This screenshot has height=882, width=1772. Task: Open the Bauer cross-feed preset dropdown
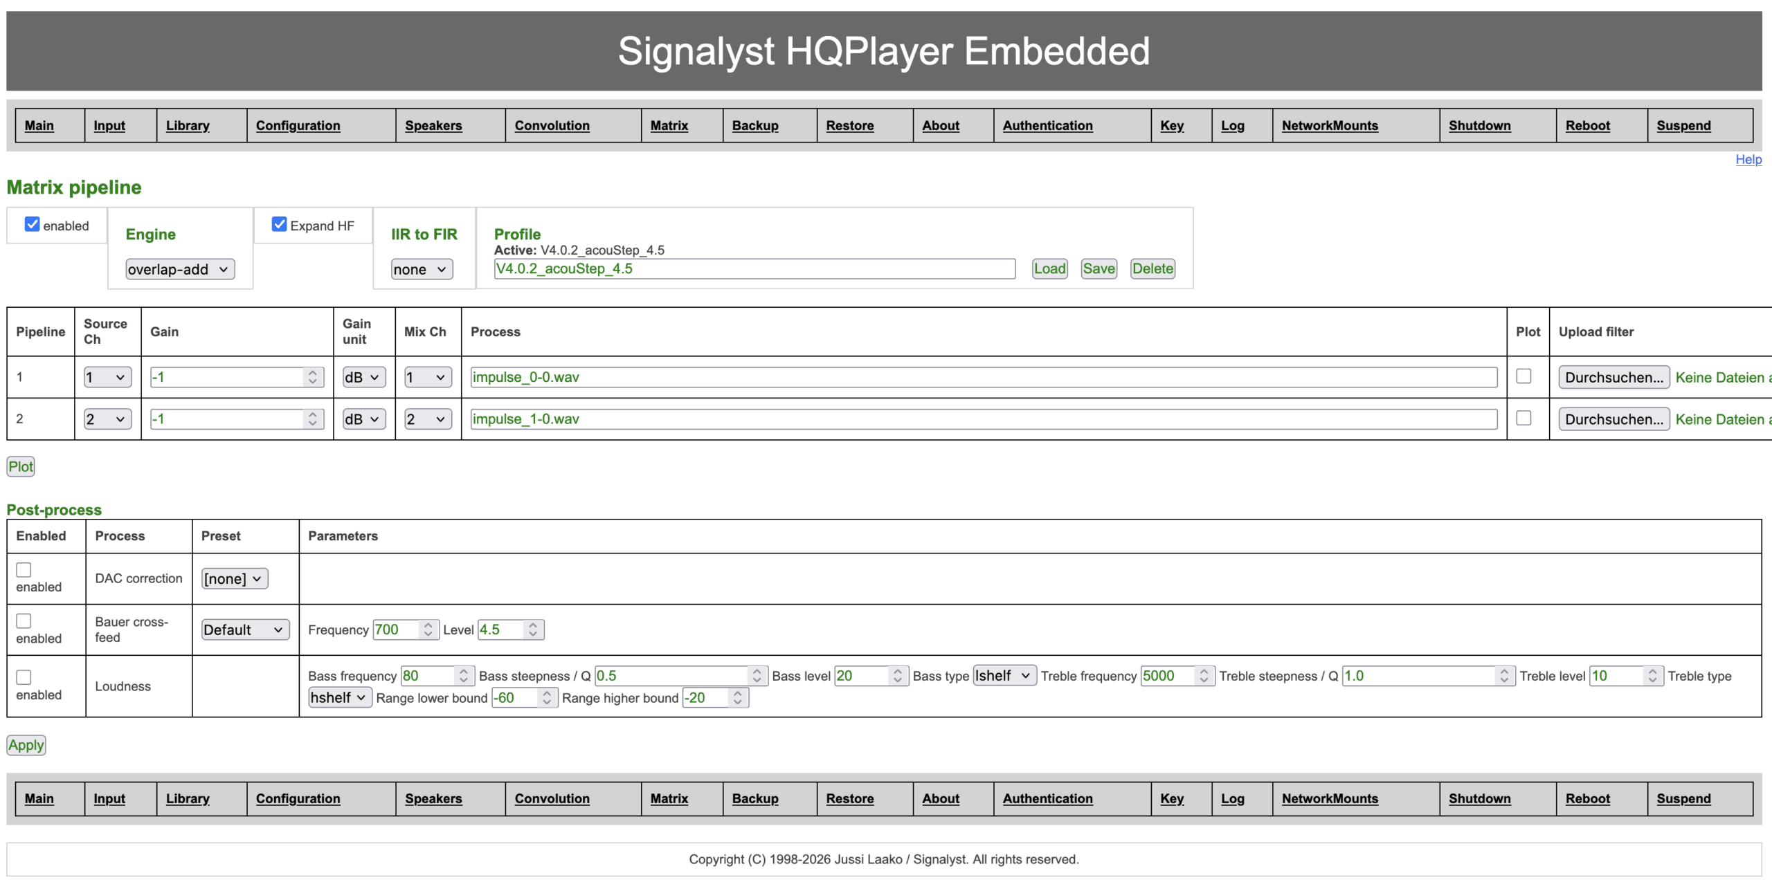245,630
